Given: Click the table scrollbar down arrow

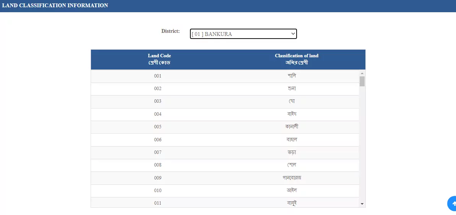Looking at the screenshot, I should point(362,204).
